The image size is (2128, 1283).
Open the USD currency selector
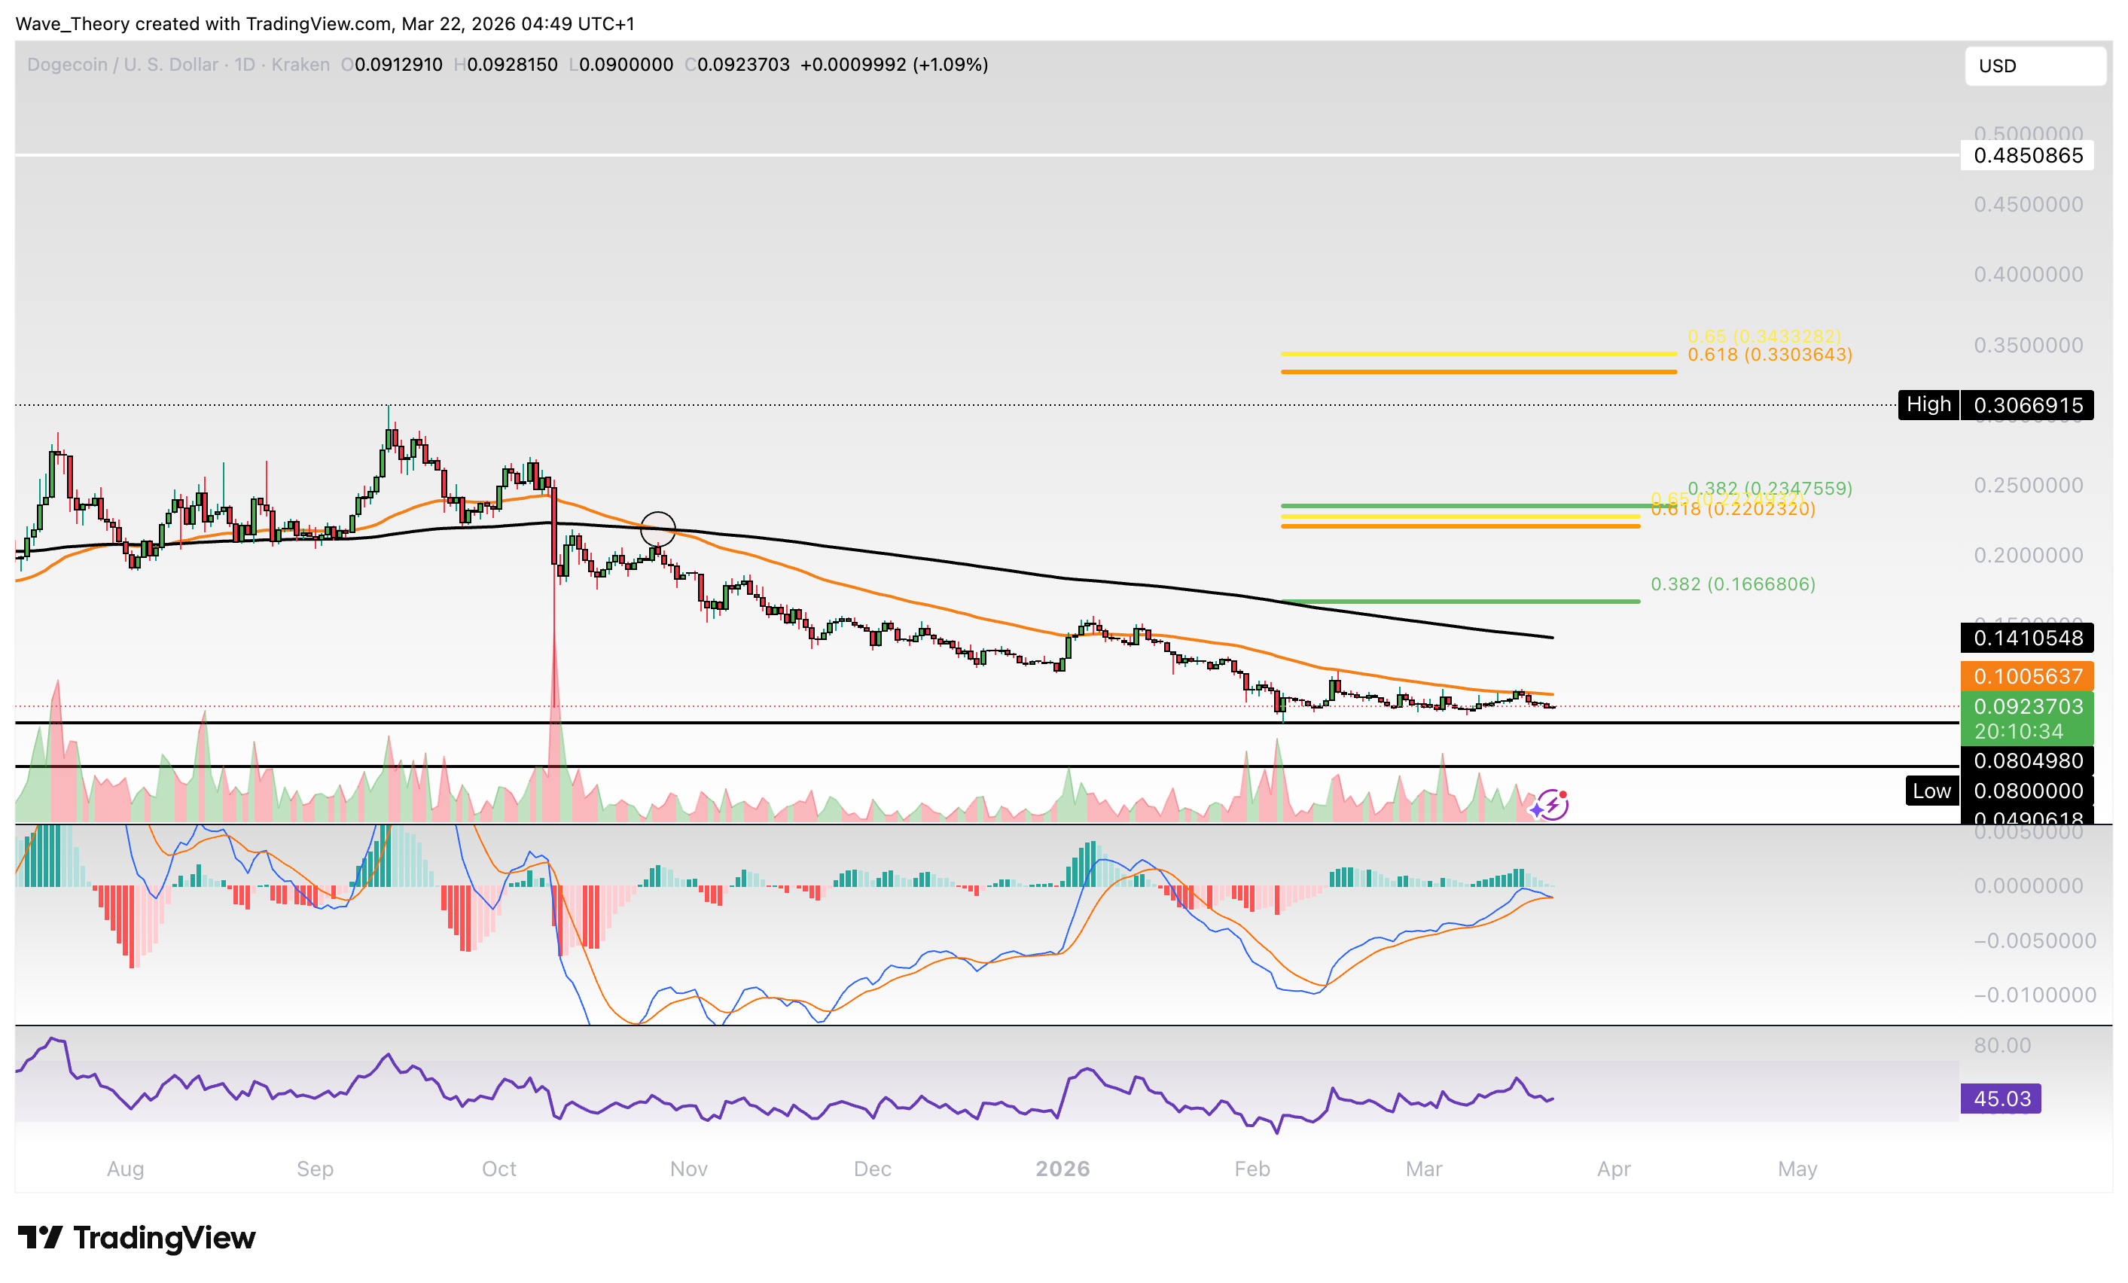(2034, 66)
